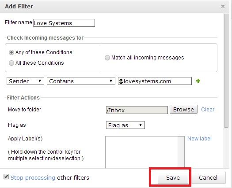Open the Stop processing link
232x188 pixels.
[x=33, y=178]
